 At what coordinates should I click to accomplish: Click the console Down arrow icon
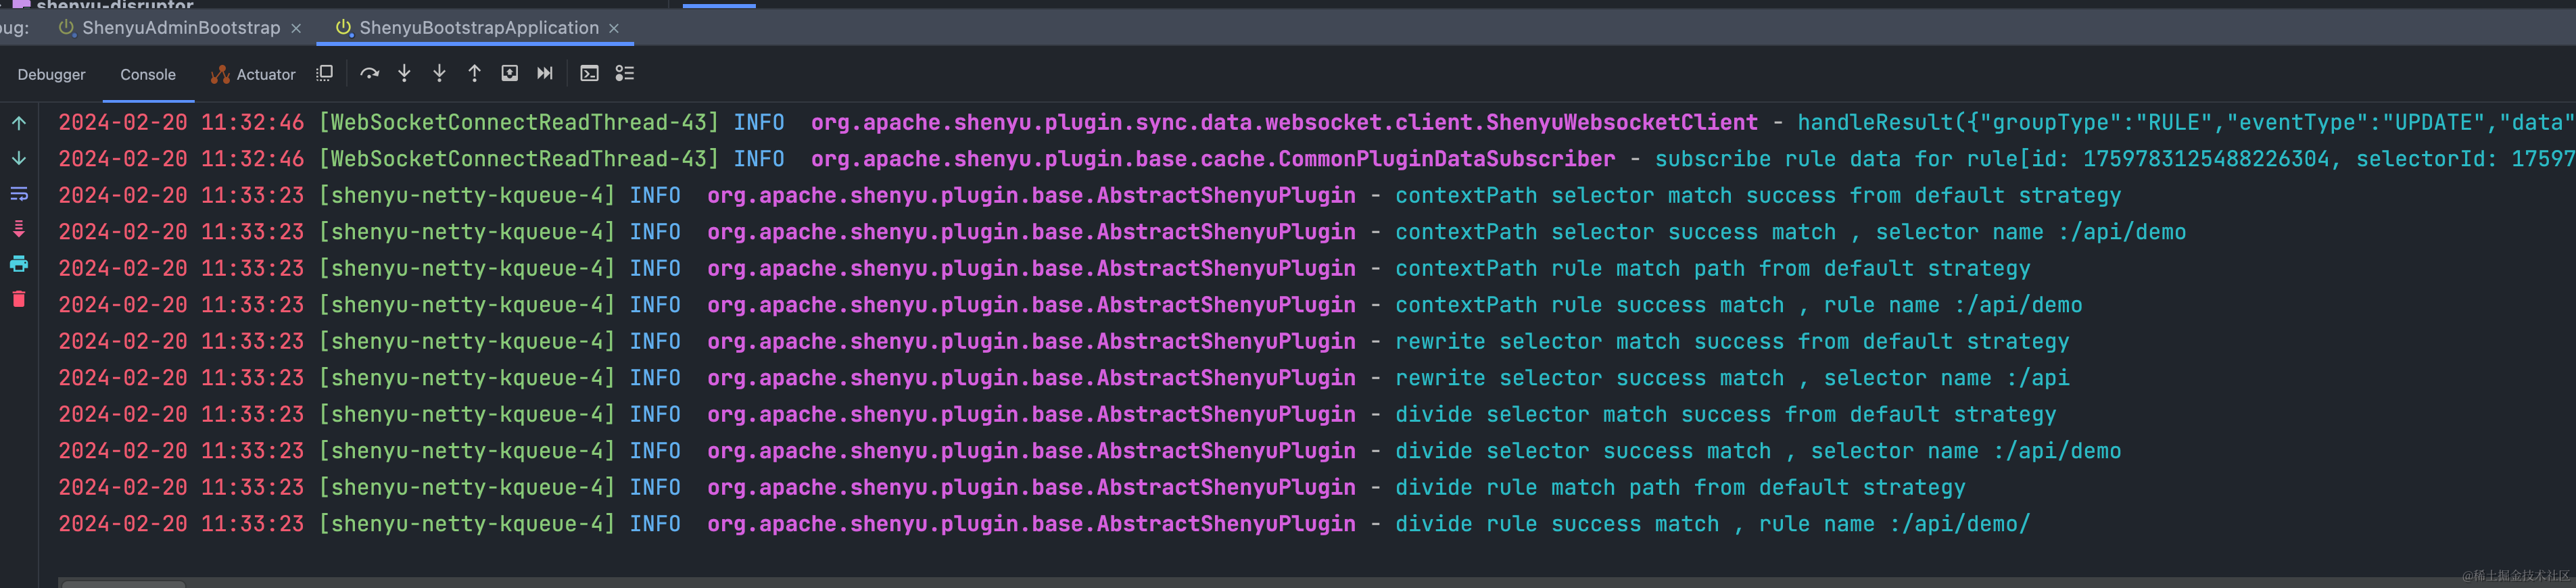[19, 158]
